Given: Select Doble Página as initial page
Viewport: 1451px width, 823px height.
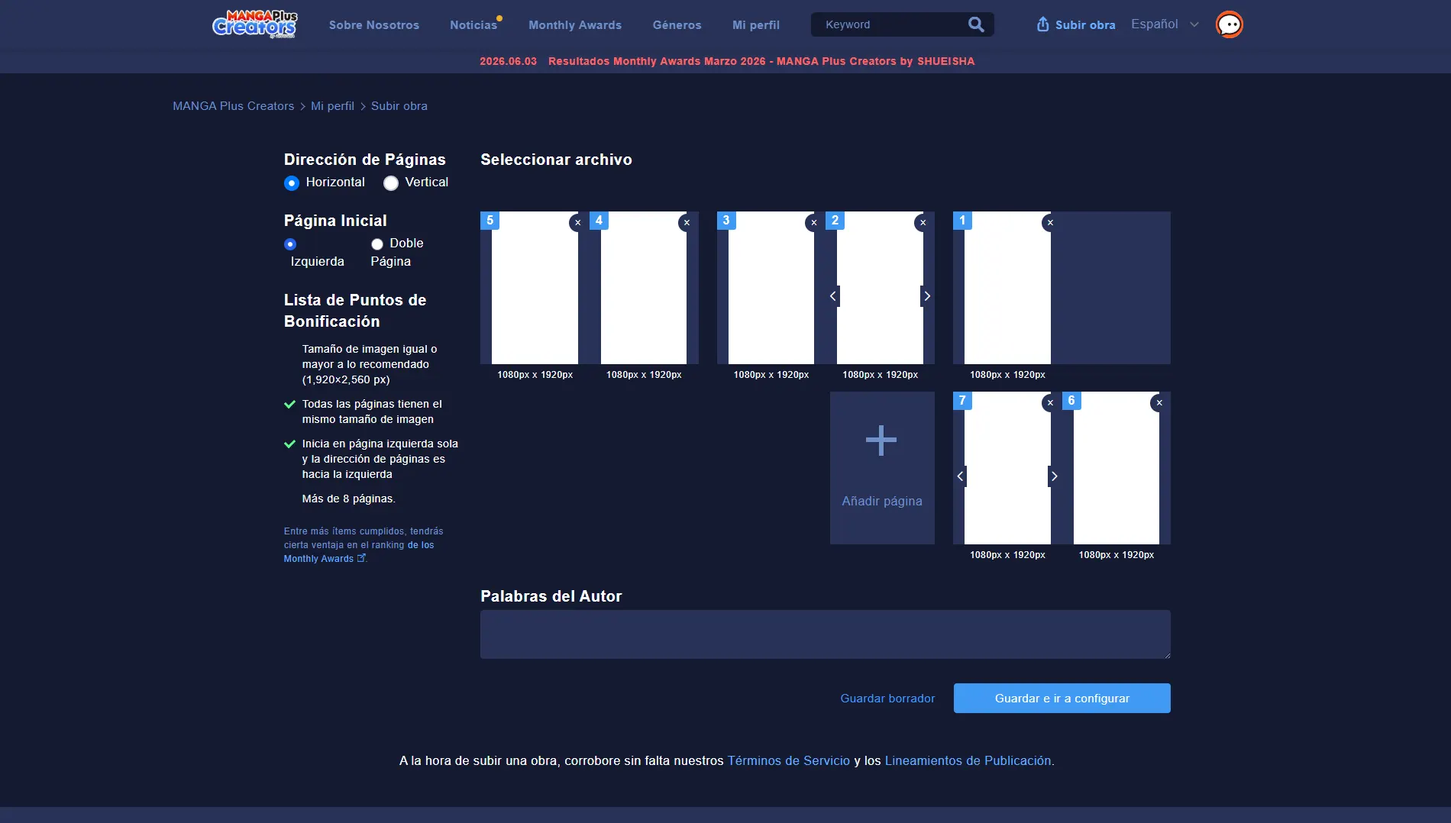Looking at the screenshot, I should 377,244.
